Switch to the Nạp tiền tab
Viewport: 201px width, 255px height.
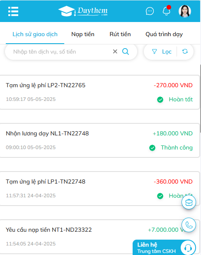tap(83, 34)
